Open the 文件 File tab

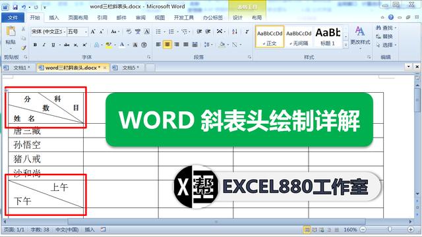click(13, 18)
